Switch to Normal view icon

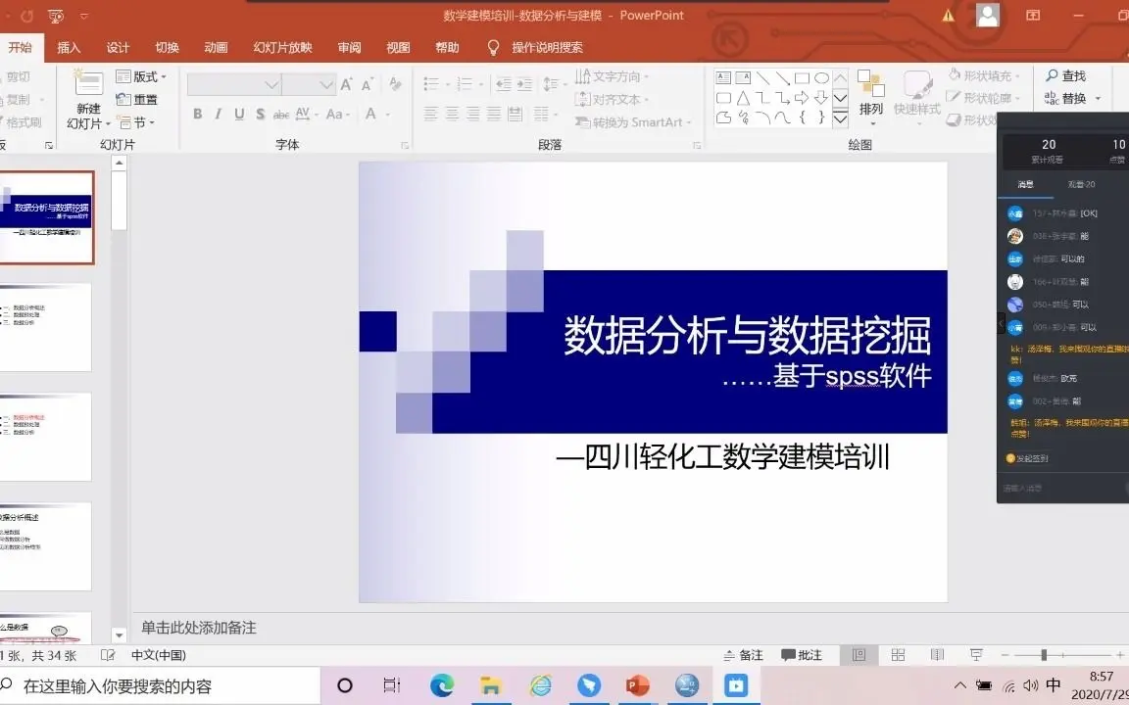859,655
